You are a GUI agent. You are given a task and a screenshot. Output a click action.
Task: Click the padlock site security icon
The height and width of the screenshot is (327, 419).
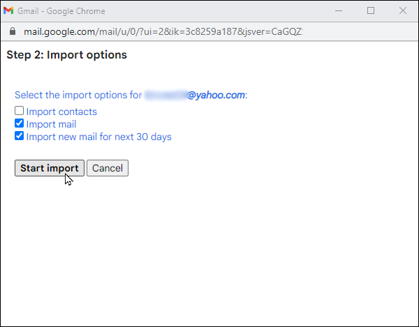coord(12,32)
